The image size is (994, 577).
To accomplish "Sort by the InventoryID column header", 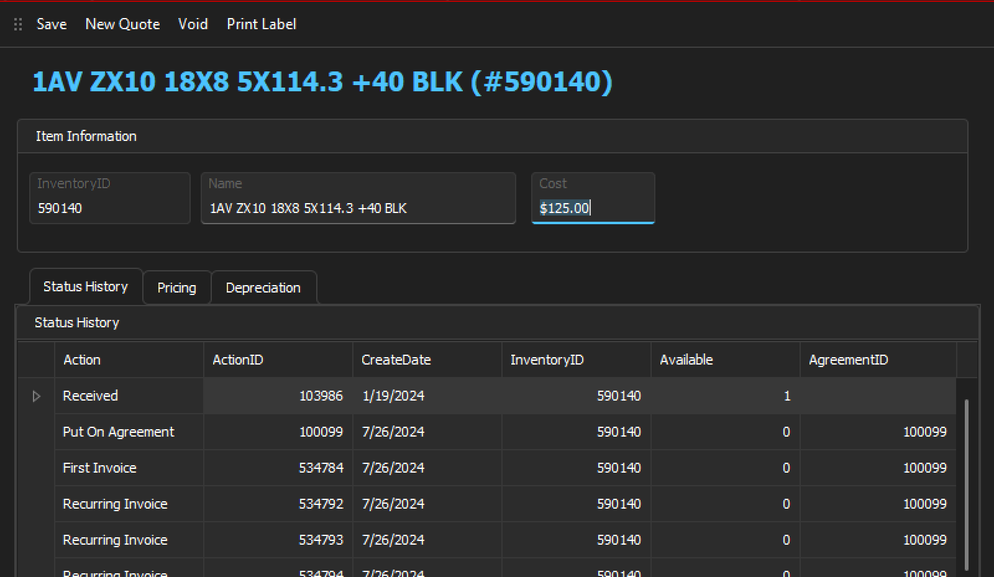I will coord(577,360).
